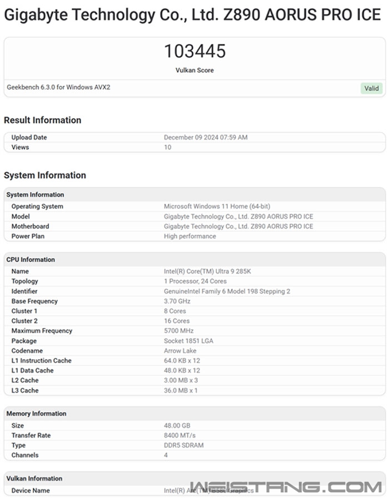Click the memory Type label

coord(18,446)
